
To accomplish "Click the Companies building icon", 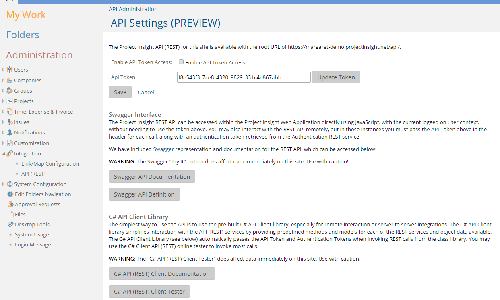I will (x=10, y=80).
